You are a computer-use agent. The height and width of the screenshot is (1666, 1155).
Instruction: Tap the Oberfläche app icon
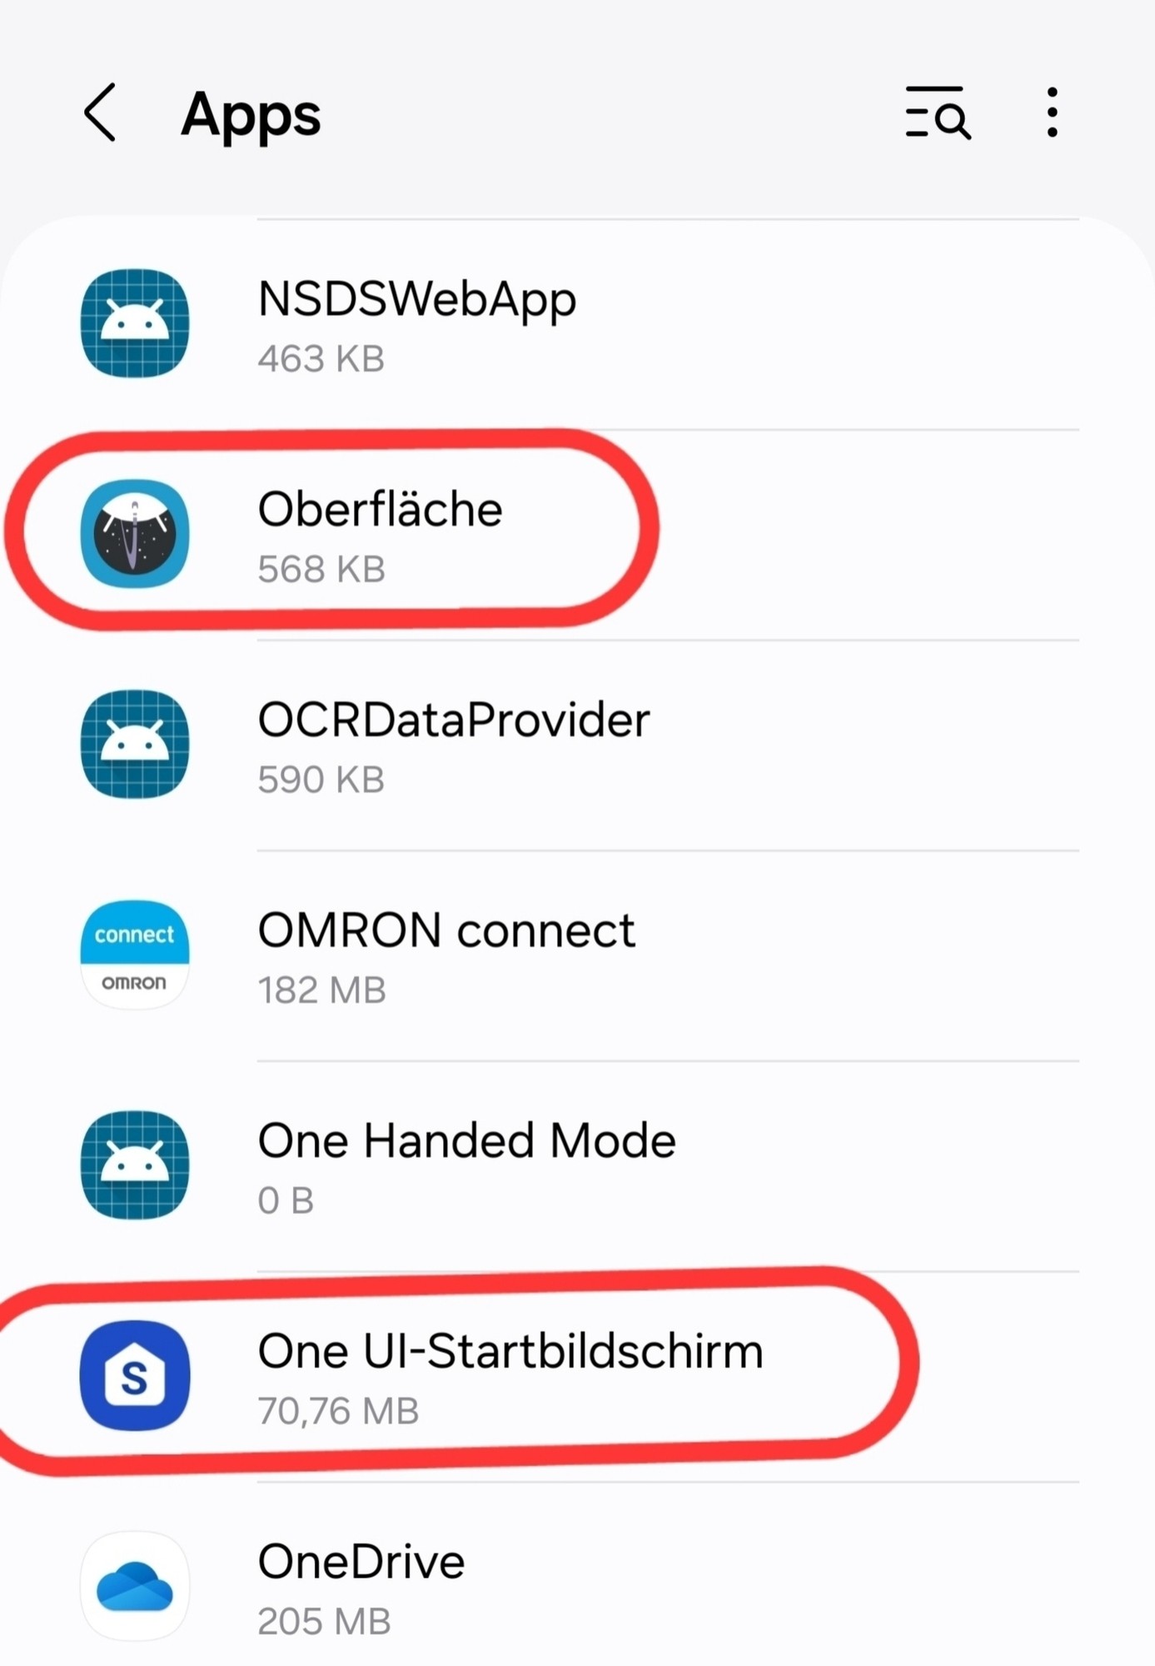pos(135,534)
